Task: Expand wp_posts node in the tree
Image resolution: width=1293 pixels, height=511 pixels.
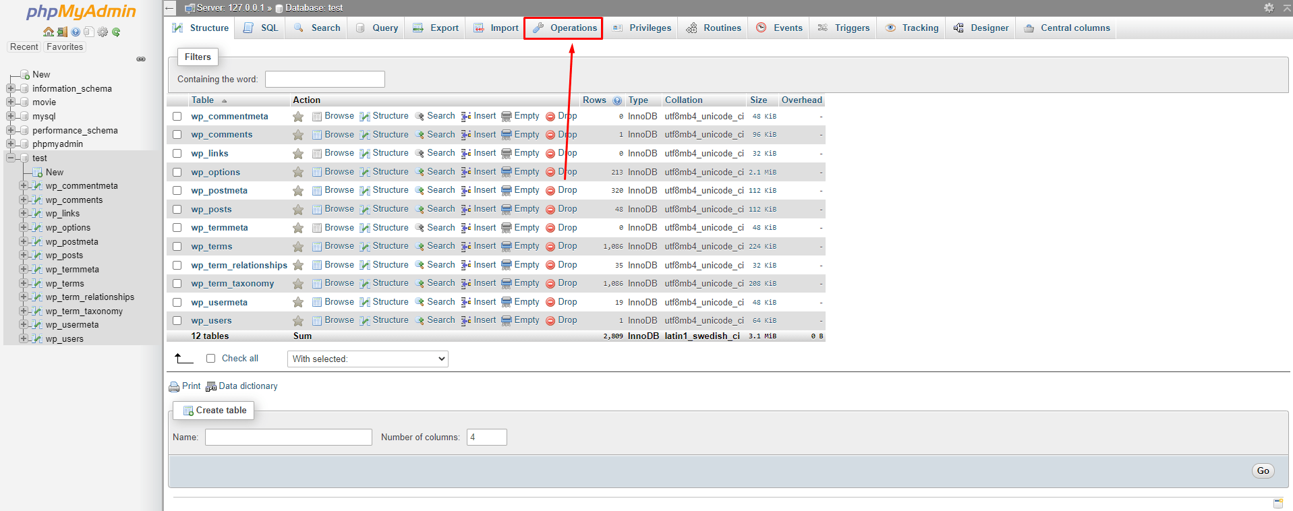Action: pos(24,255)
